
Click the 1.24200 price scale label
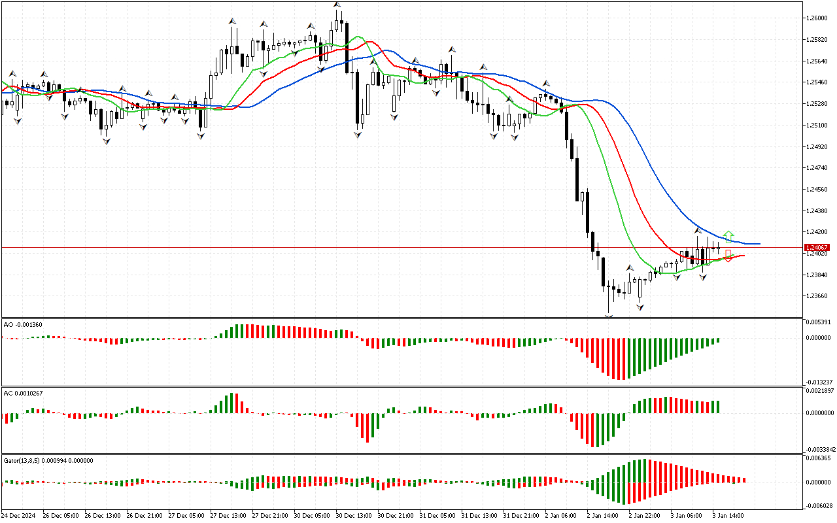point(818,232)
